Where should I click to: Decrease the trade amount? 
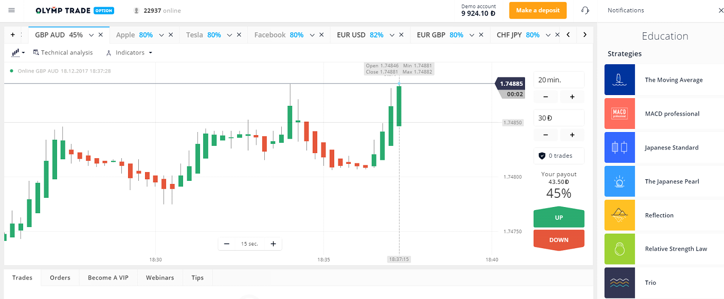(x=546, y=135)
